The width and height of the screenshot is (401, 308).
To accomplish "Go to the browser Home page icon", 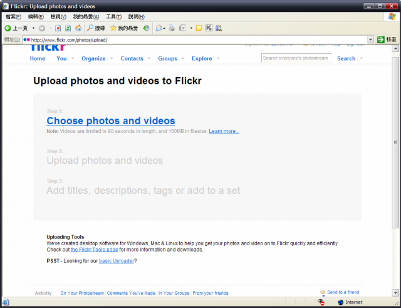I will 78,28.
